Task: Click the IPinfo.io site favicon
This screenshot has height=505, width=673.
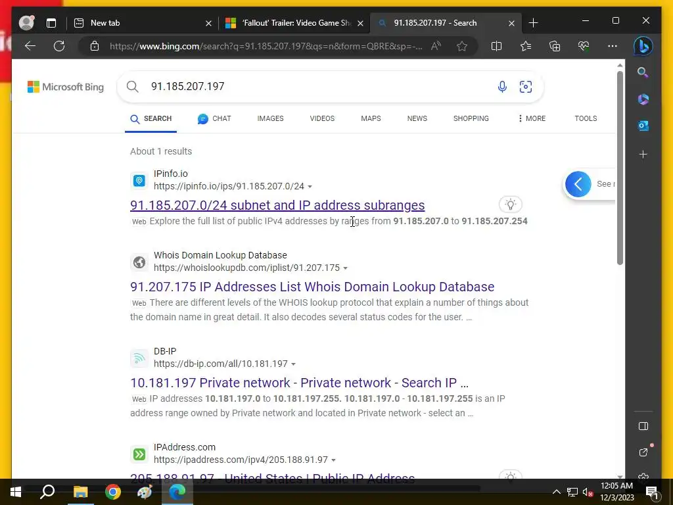Action: [139, 181]
